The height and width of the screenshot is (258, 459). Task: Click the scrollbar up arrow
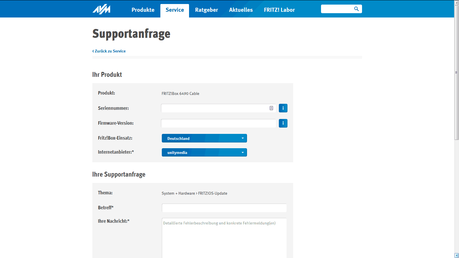pyautogui.click(x=456, y=3)
